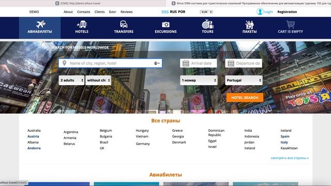Select Denmark in country list
Screen dimensions: 331x186
click(x=179, y=143)
